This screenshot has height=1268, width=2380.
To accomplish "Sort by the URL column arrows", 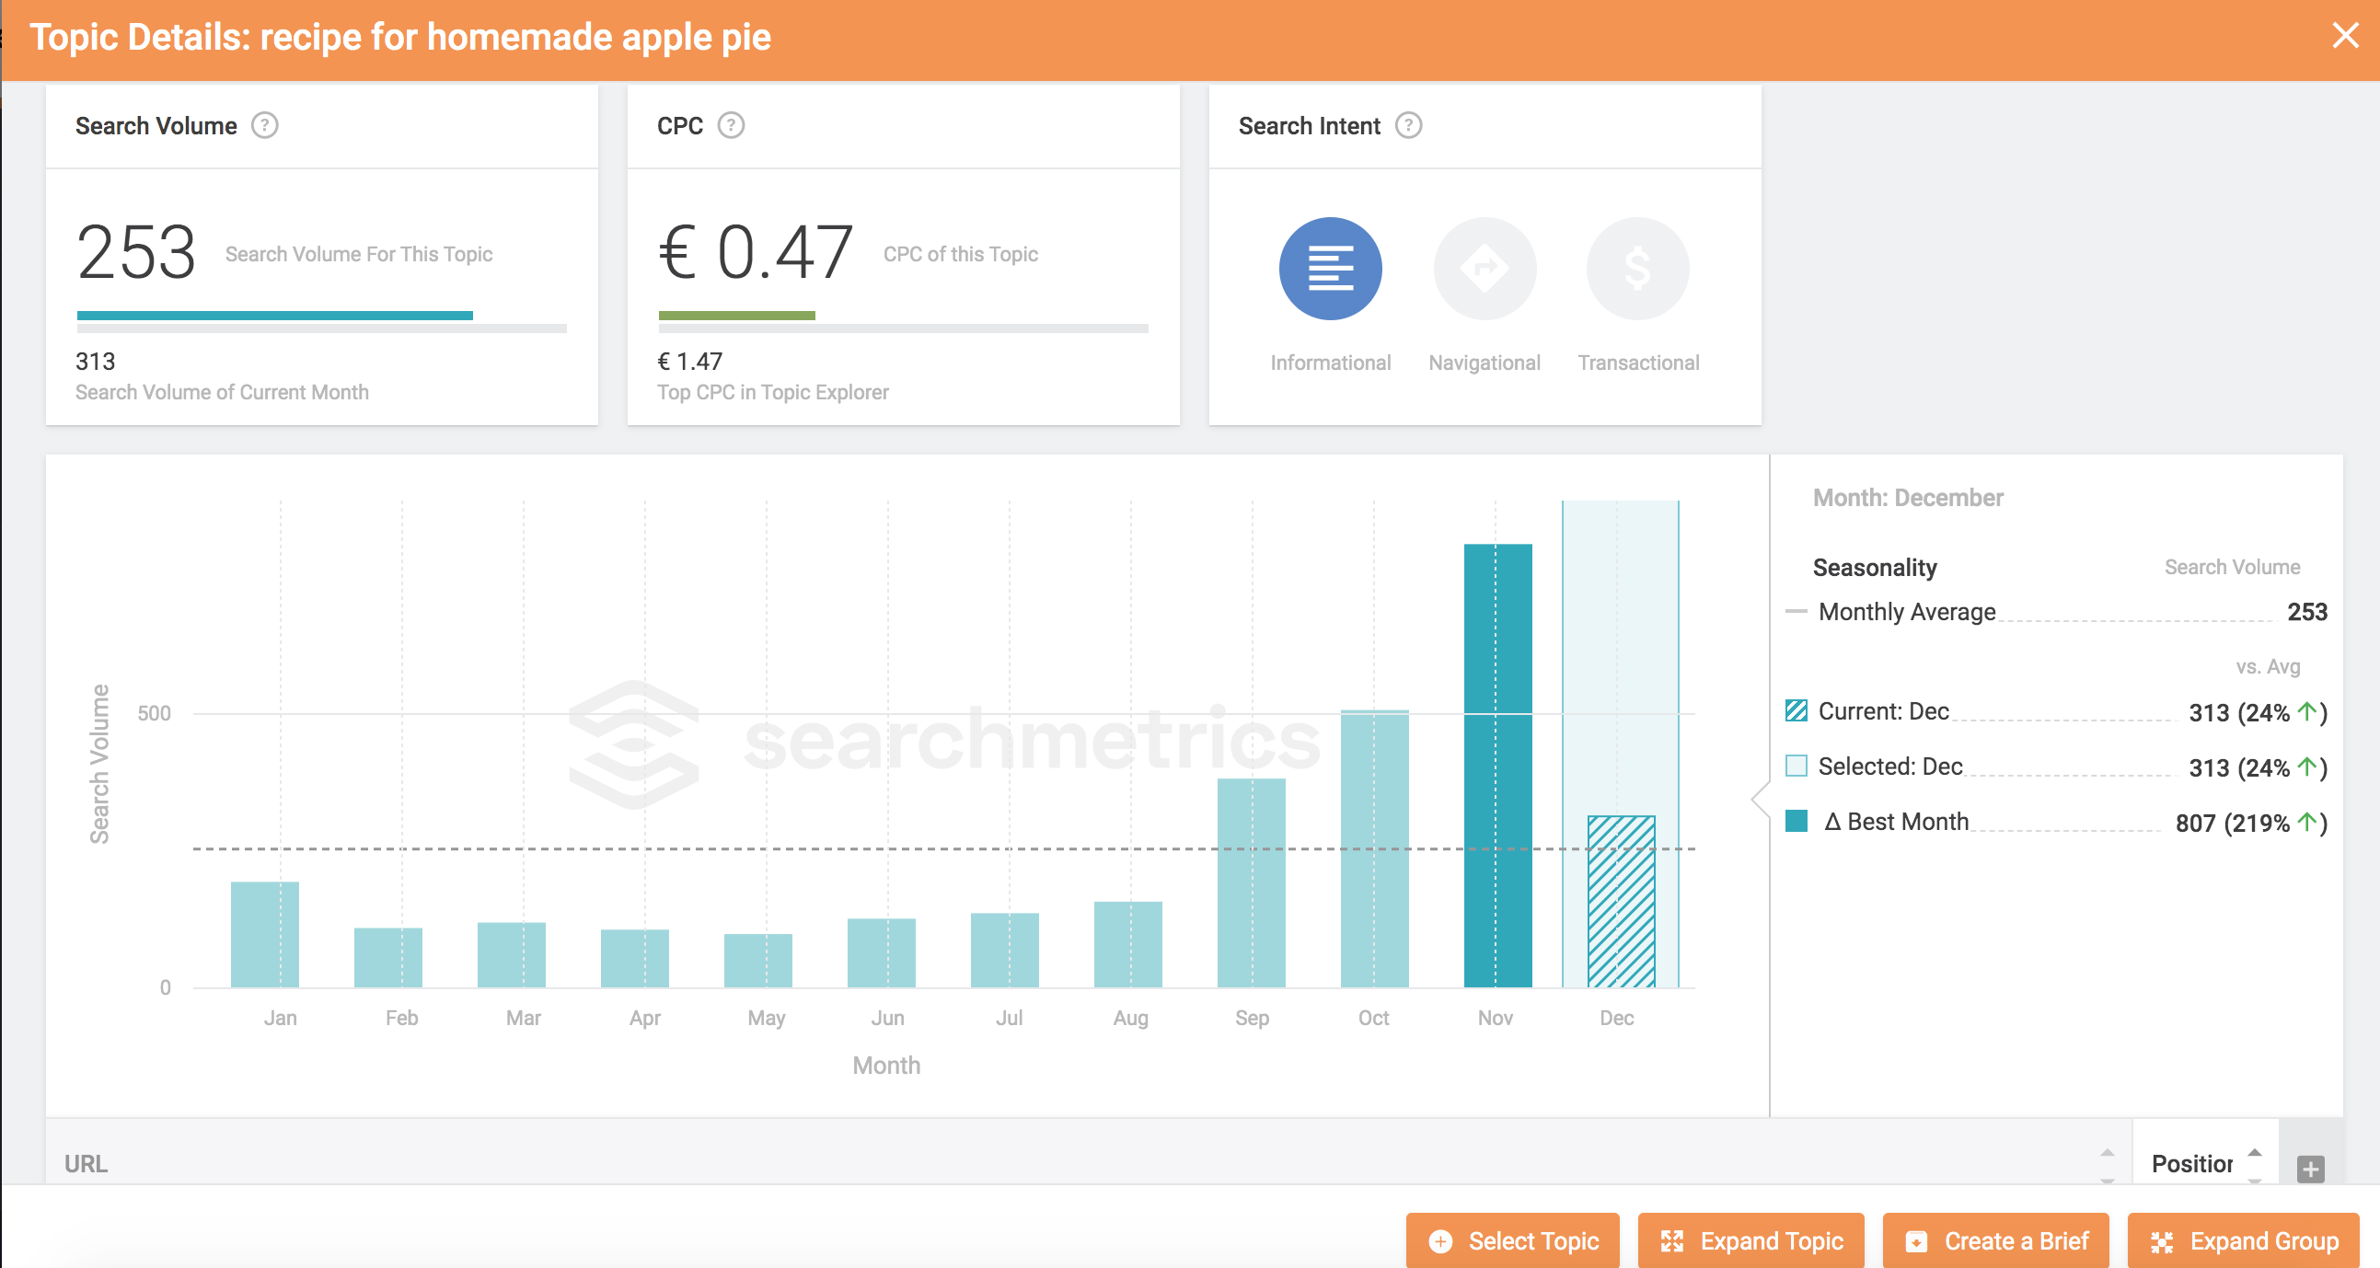I will pyautogui.click(x=2107, y=1166).
